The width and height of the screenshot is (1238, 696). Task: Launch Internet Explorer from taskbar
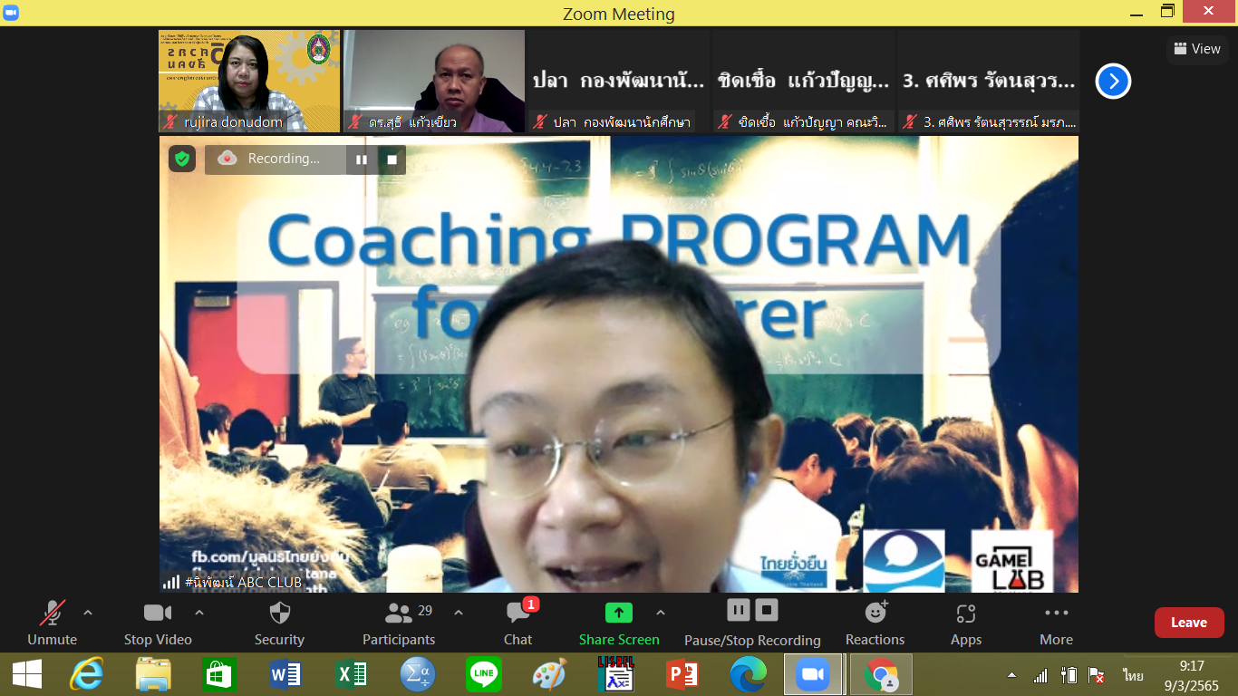coord(87,674)
